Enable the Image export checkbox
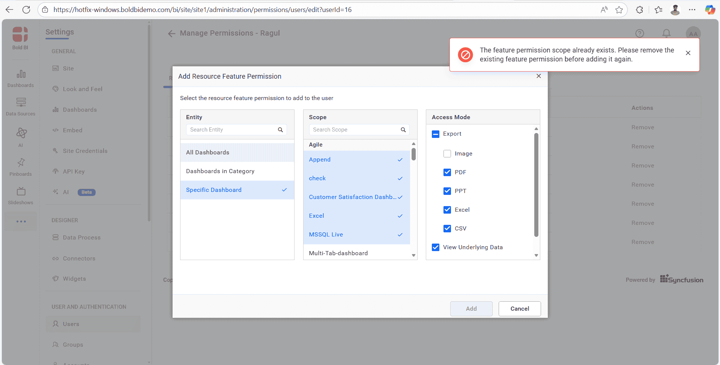 pos(447,153)
